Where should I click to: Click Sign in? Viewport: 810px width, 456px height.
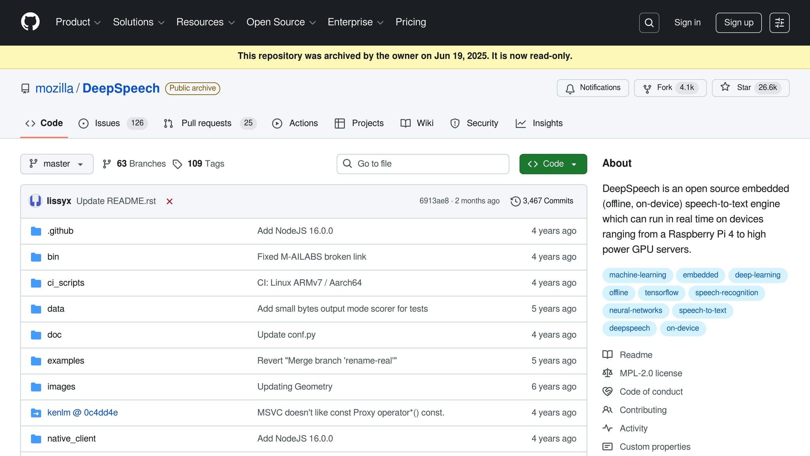[687, 23]
